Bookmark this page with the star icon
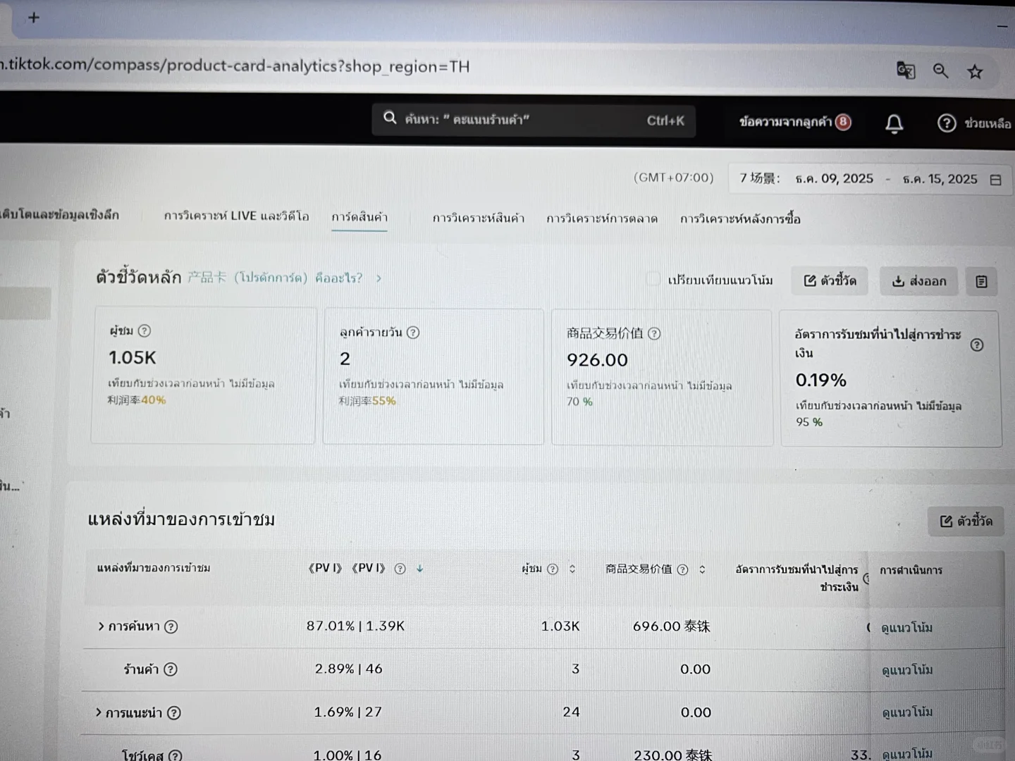 pos(975,72)
